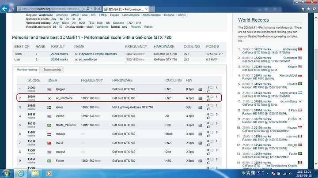Launch Internet Explorer from taskbar
The width and height of the screenshot is (318, 178).
[21, 174]
